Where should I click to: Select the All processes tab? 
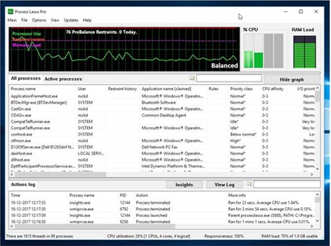[26, 78]
